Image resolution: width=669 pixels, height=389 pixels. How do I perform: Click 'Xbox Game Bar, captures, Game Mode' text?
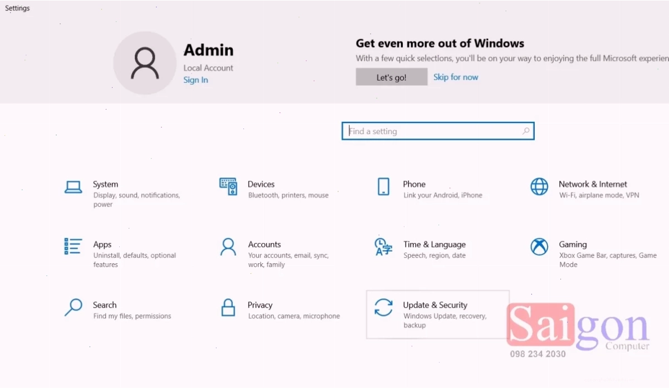click(x=608, y=260)
